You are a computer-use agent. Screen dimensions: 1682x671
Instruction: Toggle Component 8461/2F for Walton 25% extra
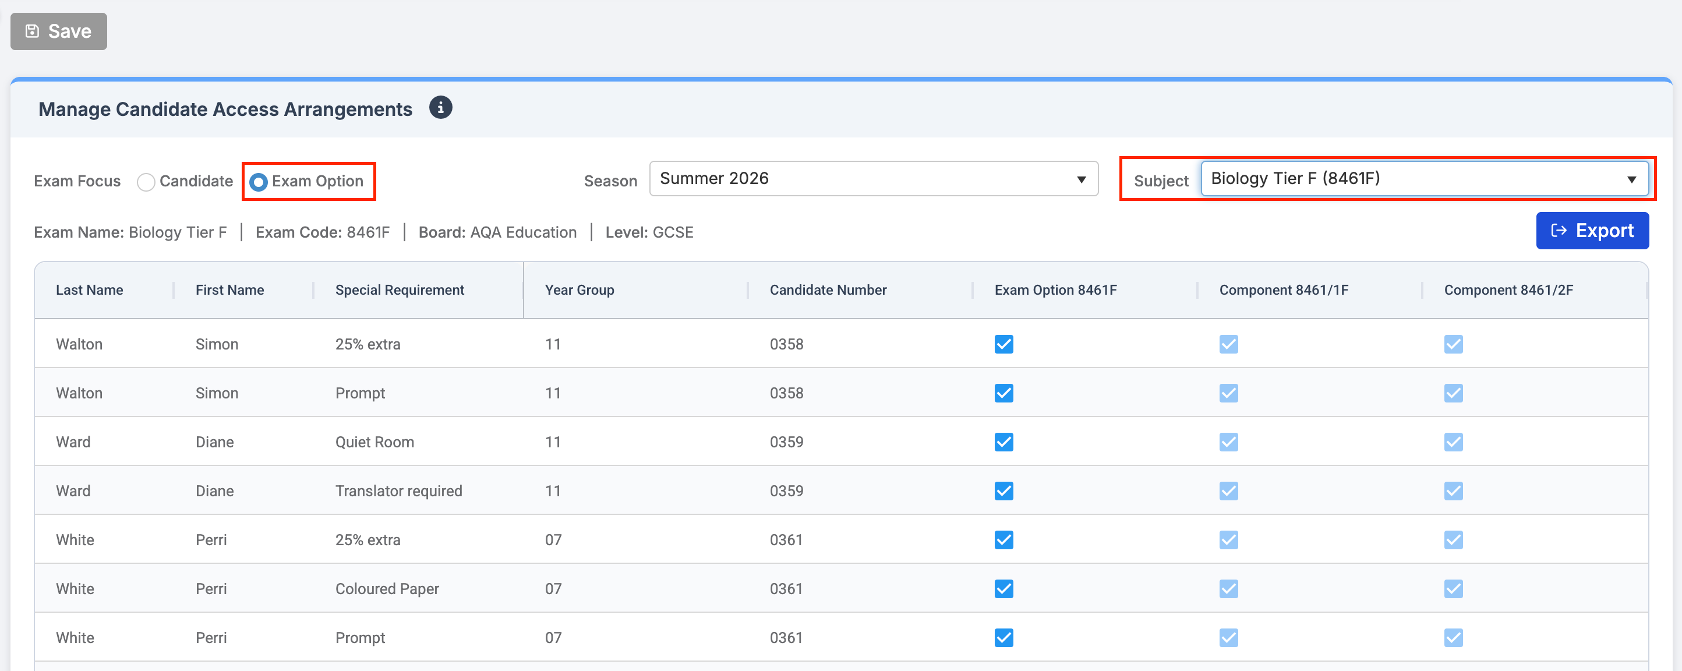(1453, 344)
